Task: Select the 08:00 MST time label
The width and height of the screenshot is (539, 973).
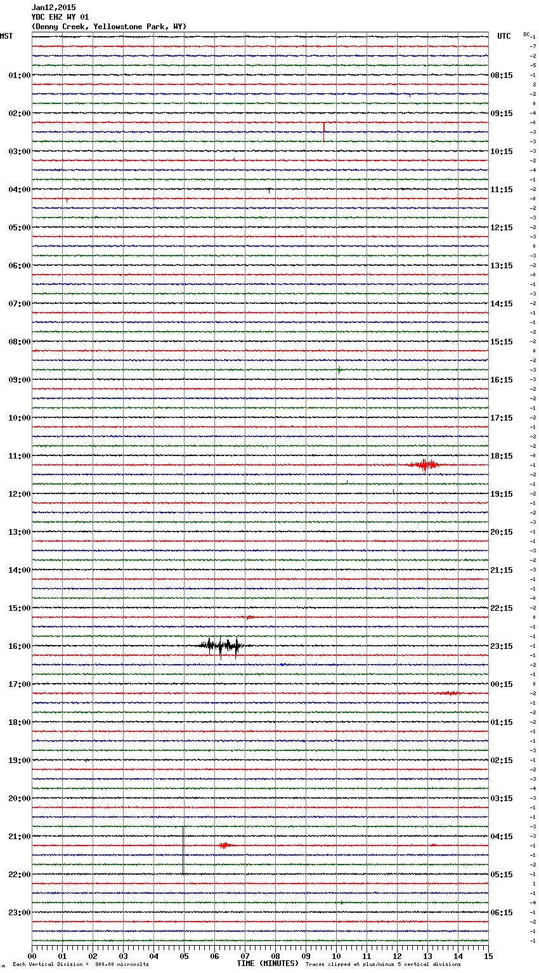Action: click(x=19, y=342)
